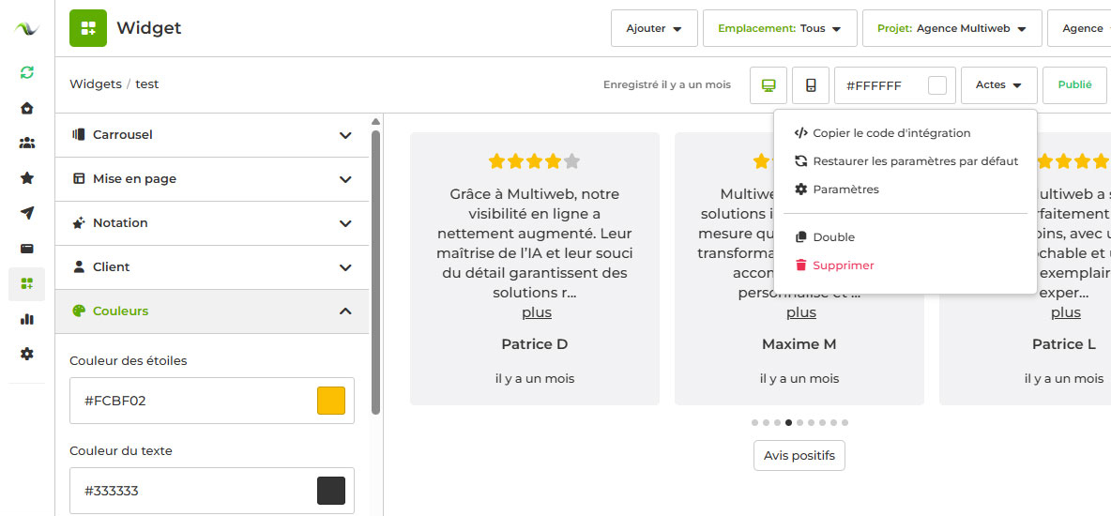The image size is (1111, 516).
Task: Open the Ajouter dropdown
Action: 654,29
